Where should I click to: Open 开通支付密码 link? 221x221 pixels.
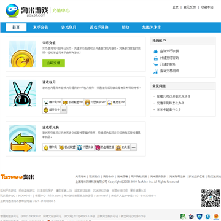tap(169, 58)
